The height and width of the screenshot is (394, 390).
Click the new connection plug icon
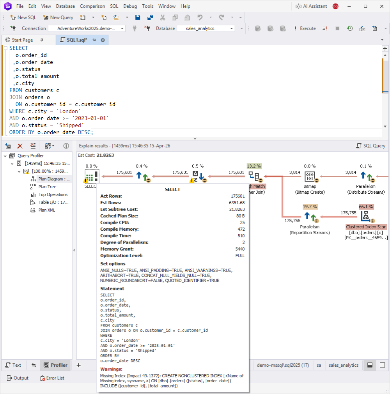tap(13, 28)
